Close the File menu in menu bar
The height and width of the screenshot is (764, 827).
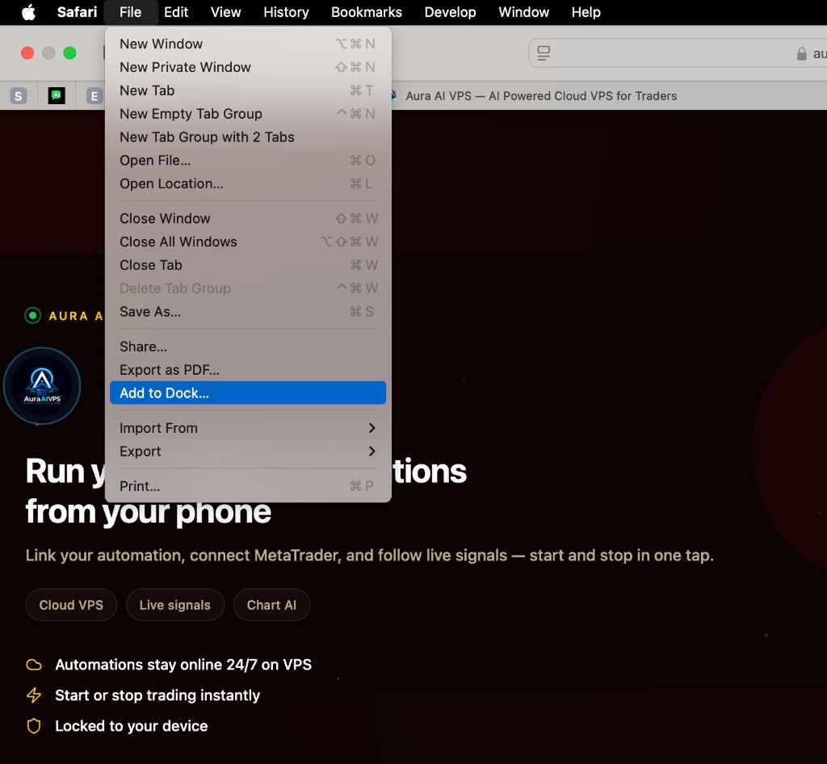tap(130, 12)
